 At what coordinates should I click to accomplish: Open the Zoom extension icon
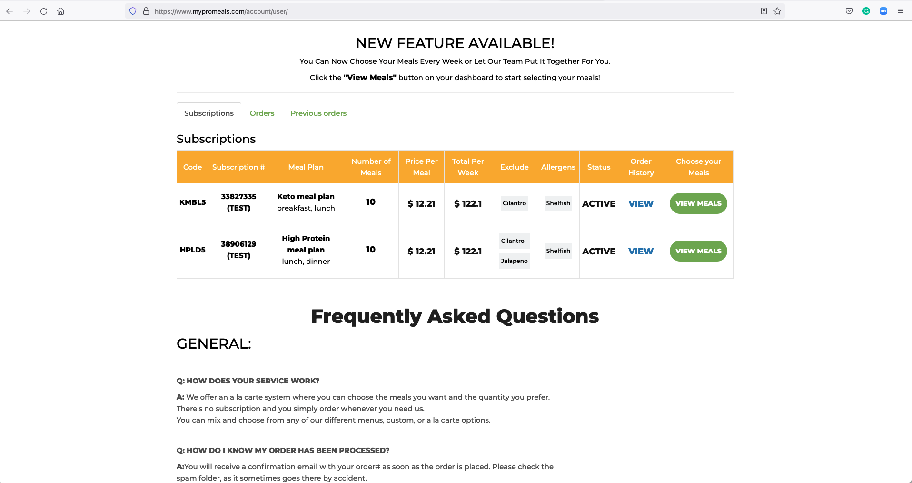883,11
